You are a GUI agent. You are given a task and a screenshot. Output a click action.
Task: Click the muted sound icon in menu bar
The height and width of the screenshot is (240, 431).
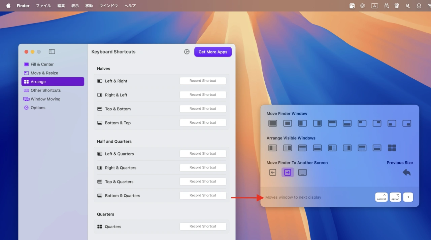pos(408,6)
